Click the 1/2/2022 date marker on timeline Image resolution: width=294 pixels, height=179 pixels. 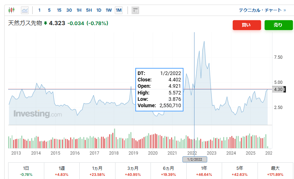[x=194, y=160]
